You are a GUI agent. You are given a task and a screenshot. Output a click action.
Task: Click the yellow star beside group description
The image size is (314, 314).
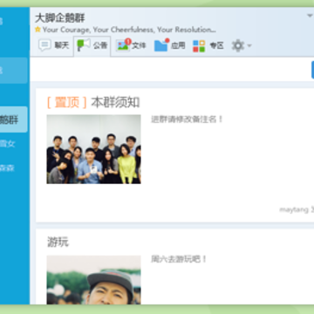(38, 30)
